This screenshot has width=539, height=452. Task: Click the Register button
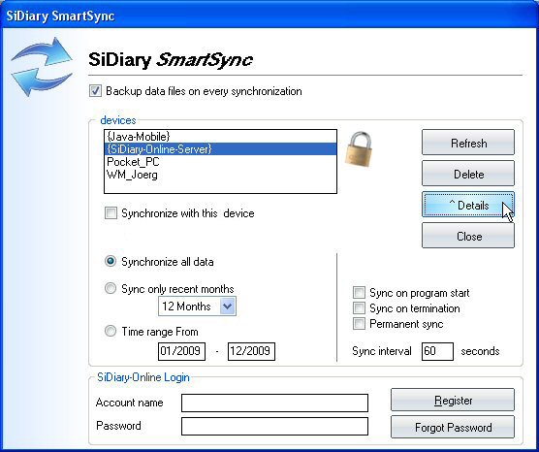tap(453, 400)
